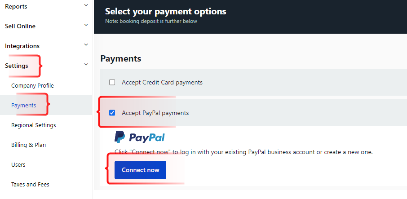The image size is (407, 199).
Task: Open the Sell Online sidebar menu
Action: coord(20,26)
